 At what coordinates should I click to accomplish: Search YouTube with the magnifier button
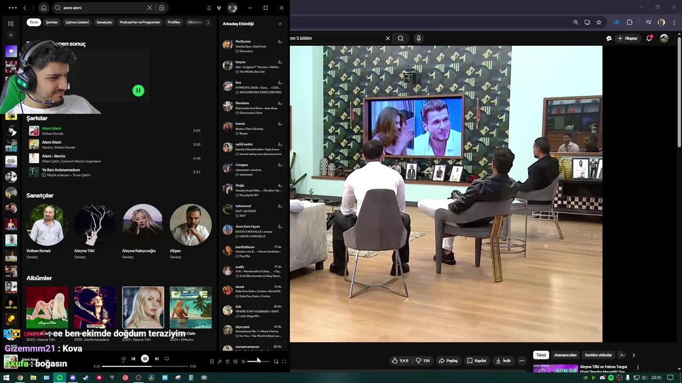[401, 38]
